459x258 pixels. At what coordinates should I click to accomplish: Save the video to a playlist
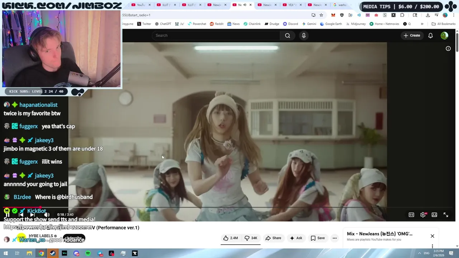318,238
